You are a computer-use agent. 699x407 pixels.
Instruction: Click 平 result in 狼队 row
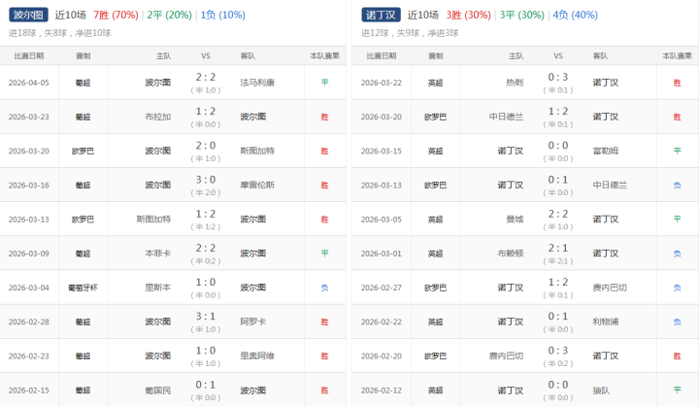tap(678, 390)
